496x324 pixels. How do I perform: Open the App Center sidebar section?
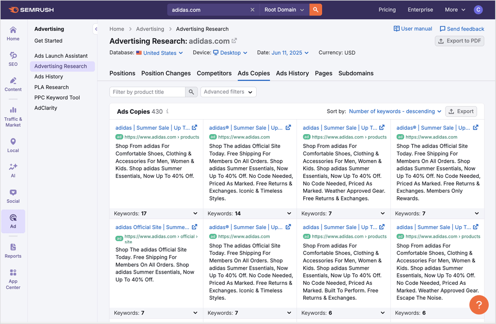coord(13,279)
